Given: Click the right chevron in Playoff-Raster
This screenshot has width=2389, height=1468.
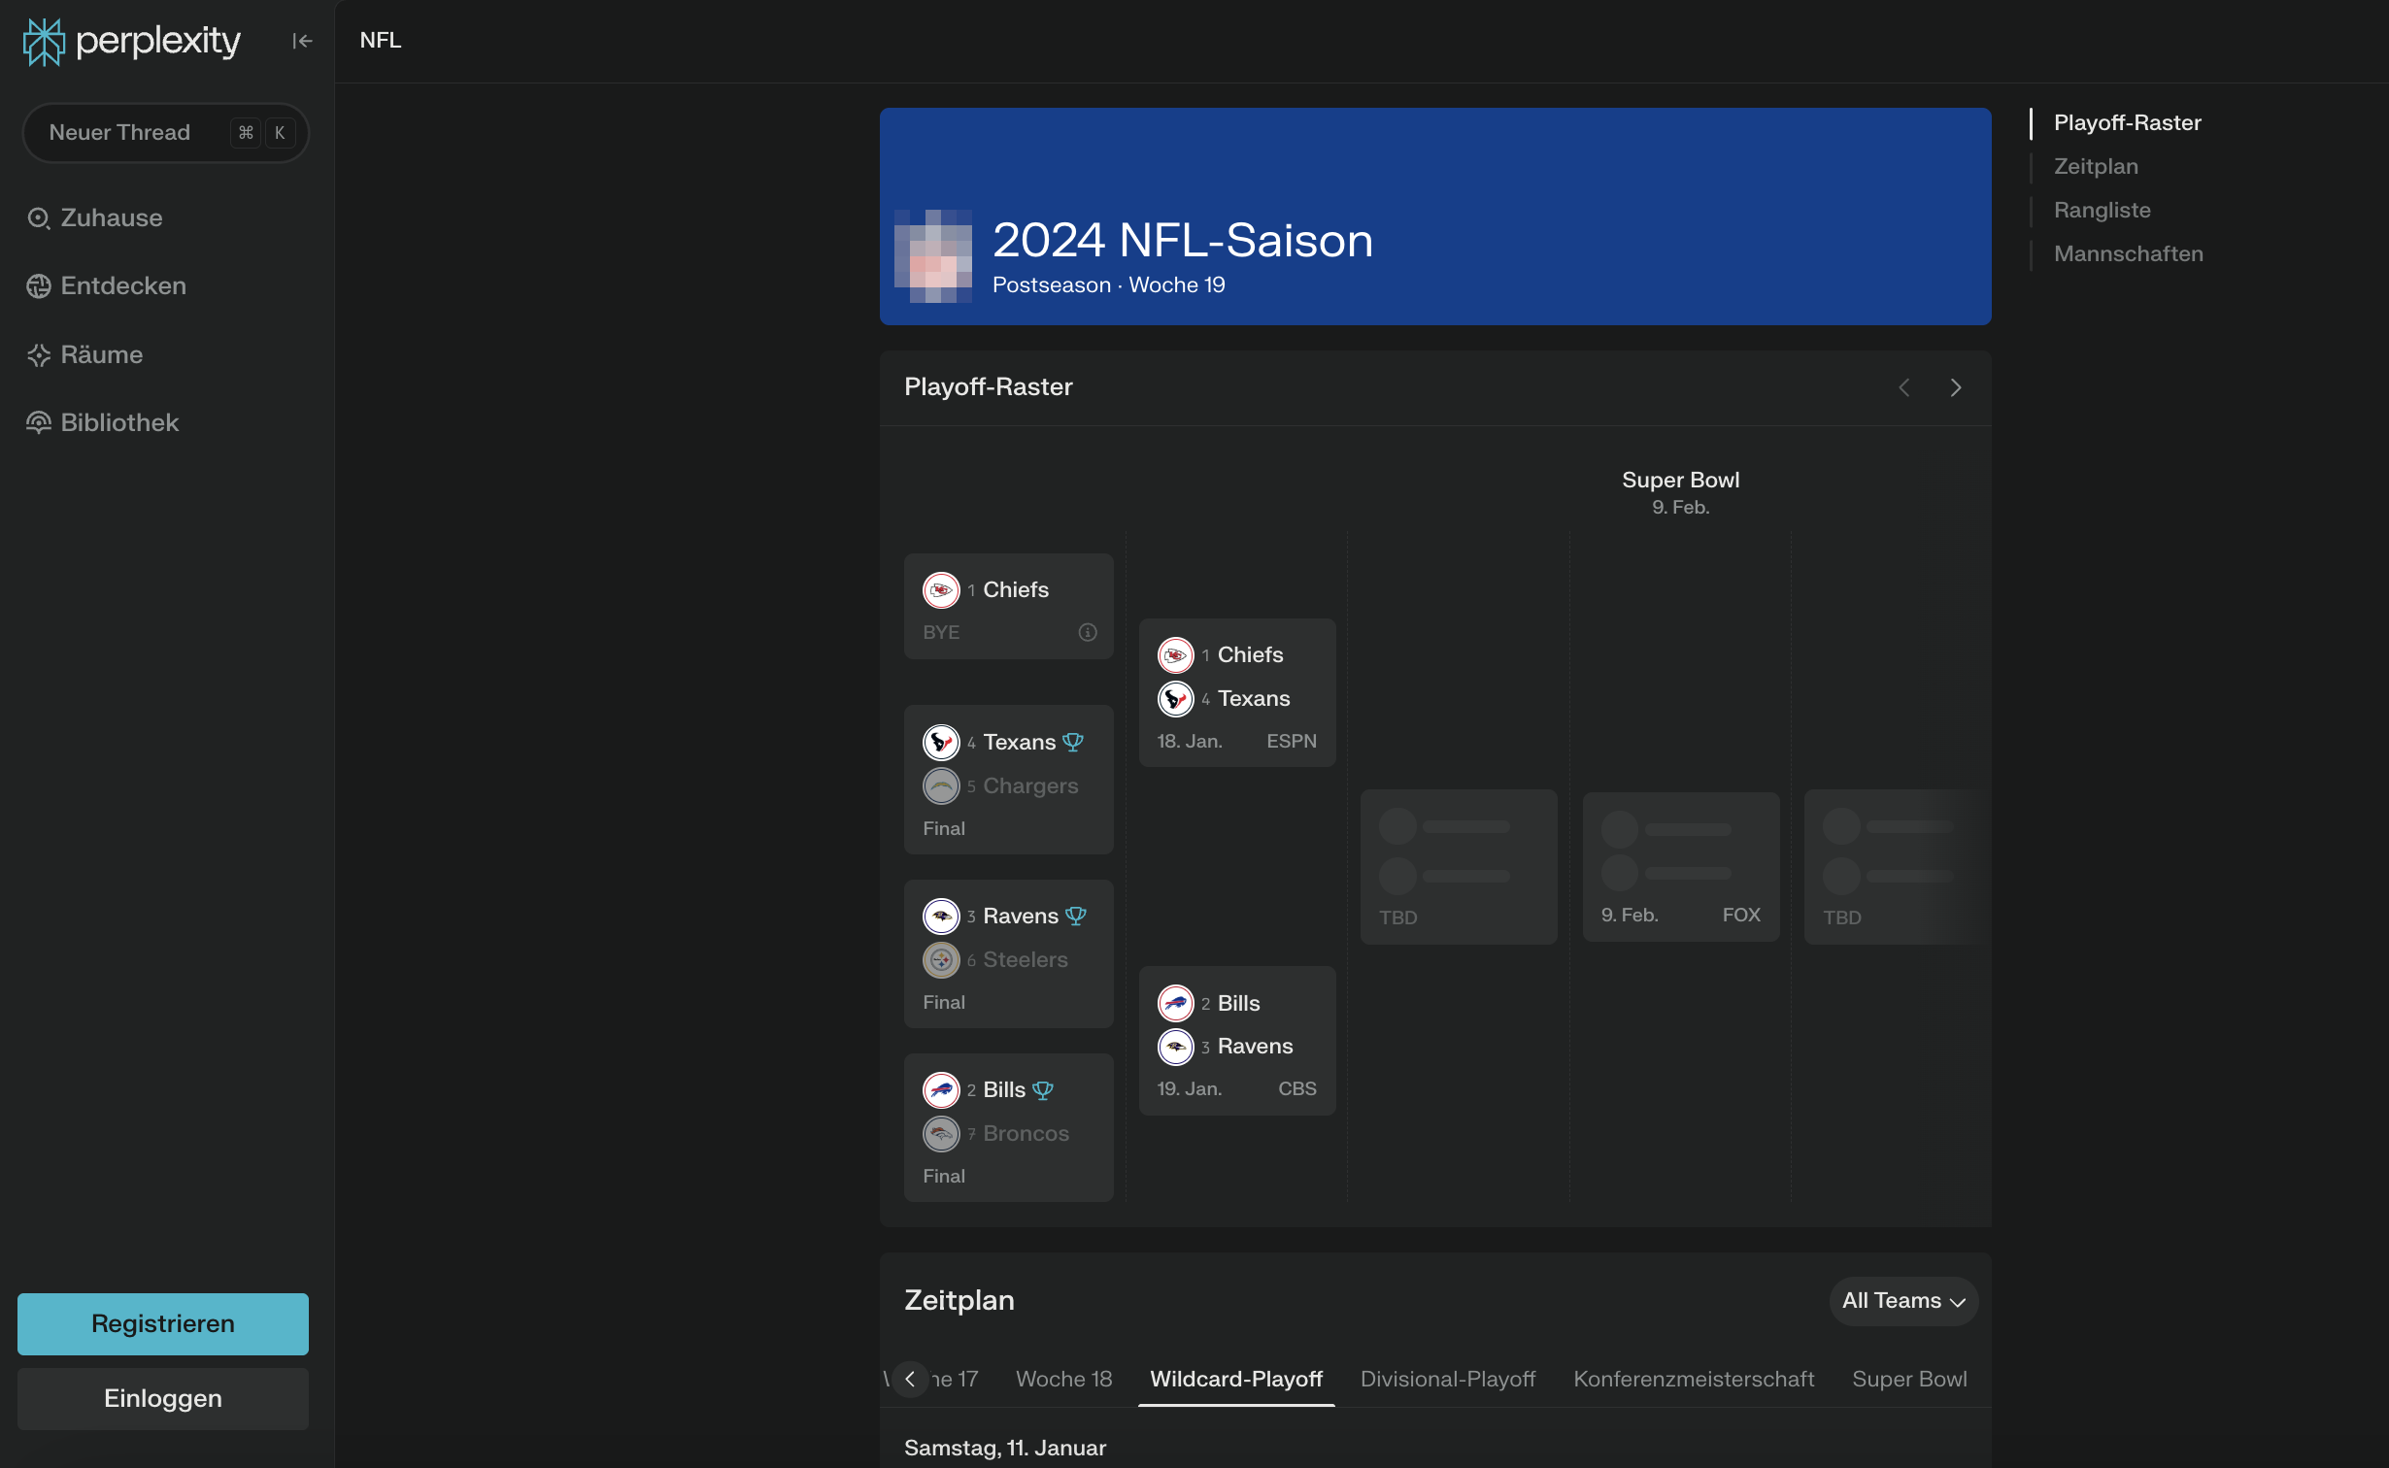Looking at the screenshot, I should 1955,386.
